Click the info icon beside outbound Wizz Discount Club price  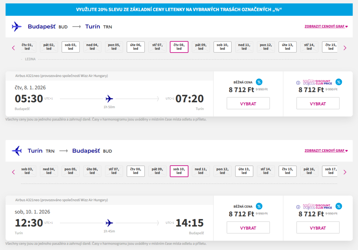point(298,83)
